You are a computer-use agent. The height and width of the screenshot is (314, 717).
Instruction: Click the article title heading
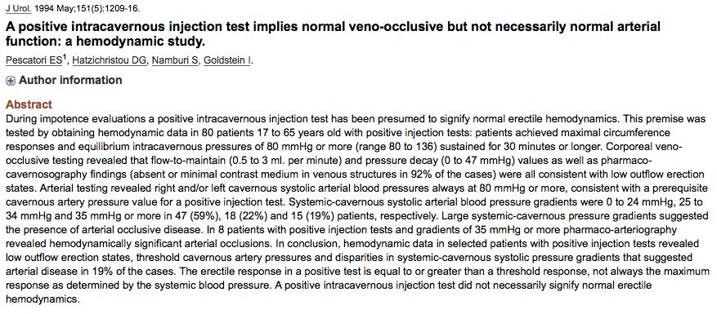point(333,34)
